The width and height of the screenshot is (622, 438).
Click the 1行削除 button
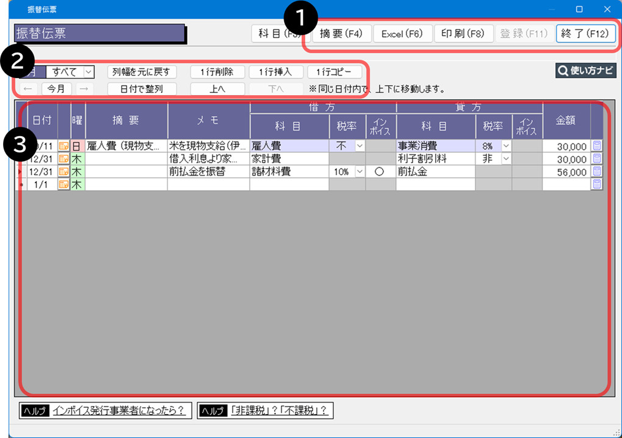pos(216,72)
